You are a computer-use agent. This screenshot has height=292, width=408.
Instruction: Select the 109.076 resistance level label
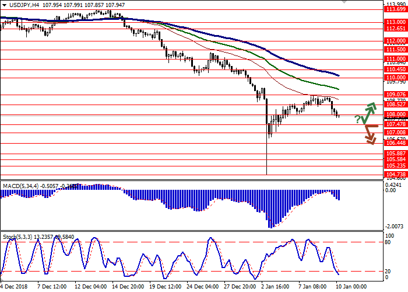pyautogui.click(x=395, y=94)
